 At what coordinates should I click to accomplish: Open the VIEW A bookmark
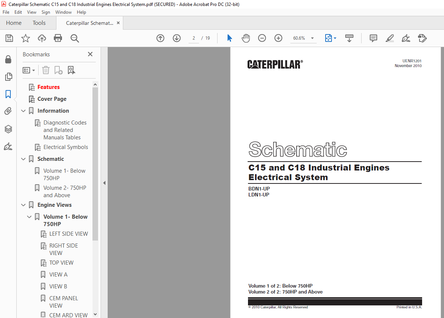(x=58, y=275)
